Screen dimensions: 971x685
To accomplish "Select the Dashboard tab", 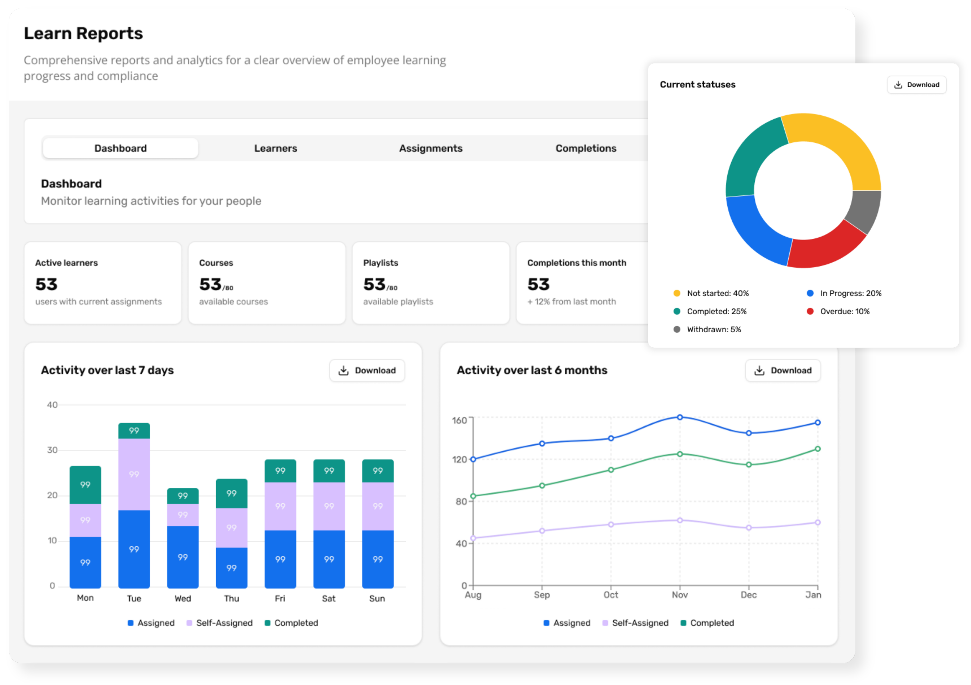I will coord(120,148).
